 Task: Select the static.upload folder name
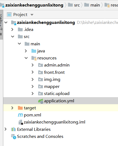coord(57,94)
